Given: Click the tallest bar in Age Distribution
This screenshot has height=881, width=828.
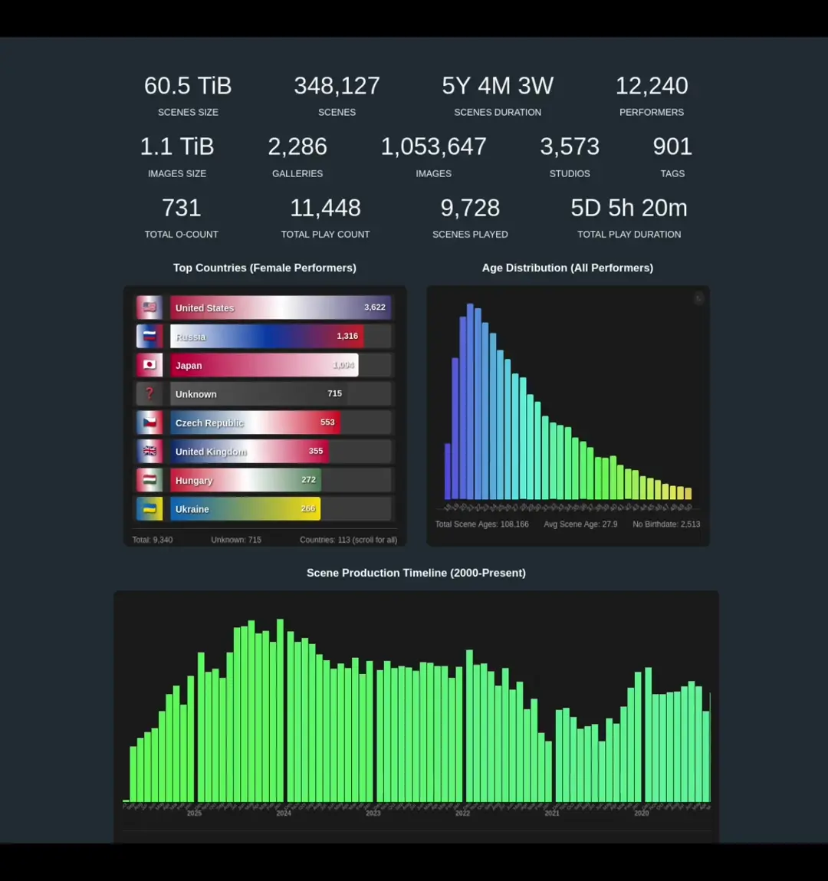Looking at the screenshot, I should coord(470,402).
